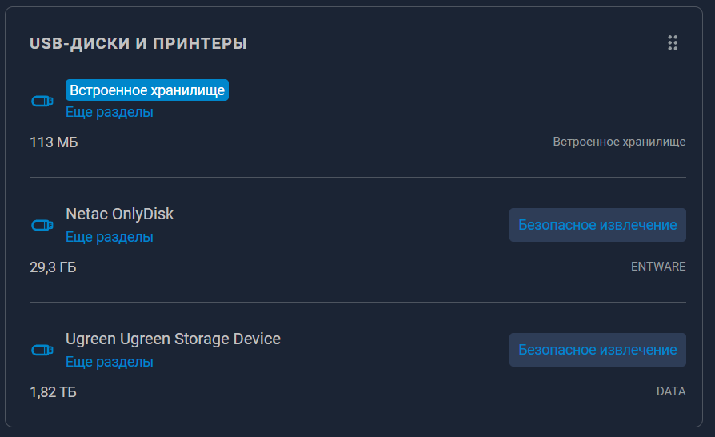Open the Ugreen Ugreen Storage Device name
Viewport: 715px width, 437px height.
173,339
